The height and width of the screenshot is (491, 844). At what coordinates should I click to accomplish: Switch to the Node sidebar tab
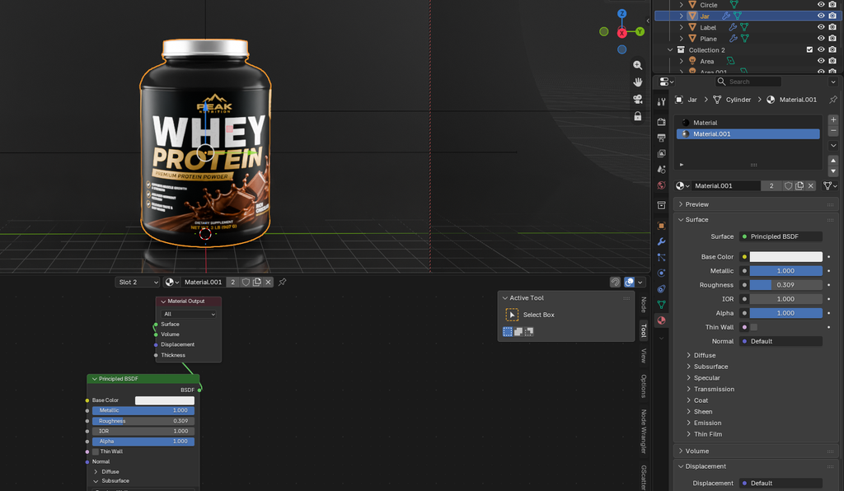pos(643,305)
